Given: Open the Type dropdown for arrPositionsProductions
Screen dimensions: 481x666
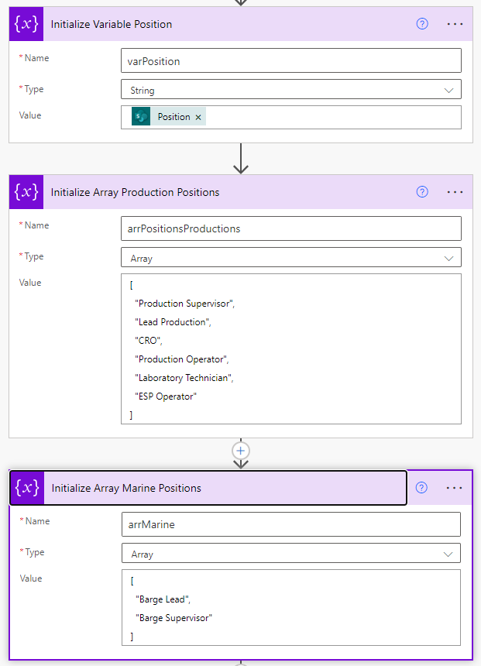Looking at the screenshot, I should pyautogui.click(x=290, y=257).
